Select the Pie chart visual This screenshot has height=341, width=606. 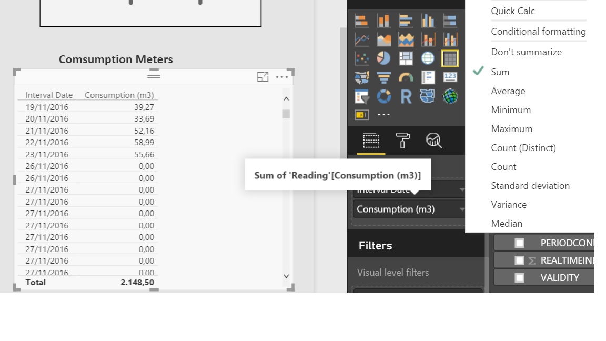pyautogui.click(x=384, y=58)
